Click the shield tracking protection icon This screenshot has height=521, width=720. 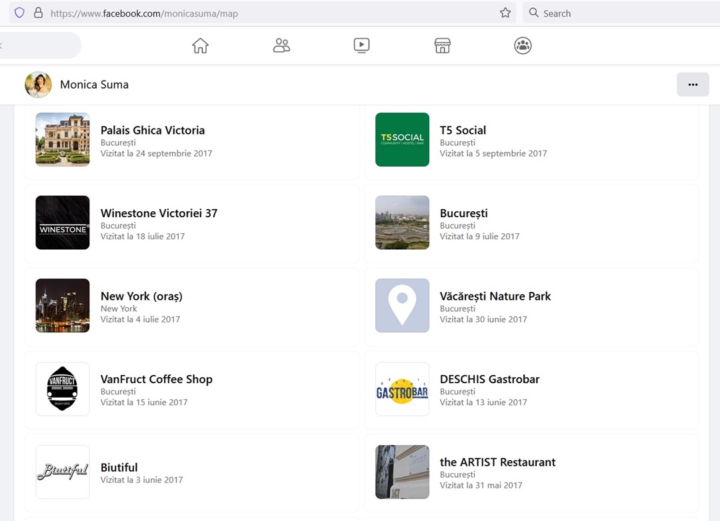click(x=19, y=13)
